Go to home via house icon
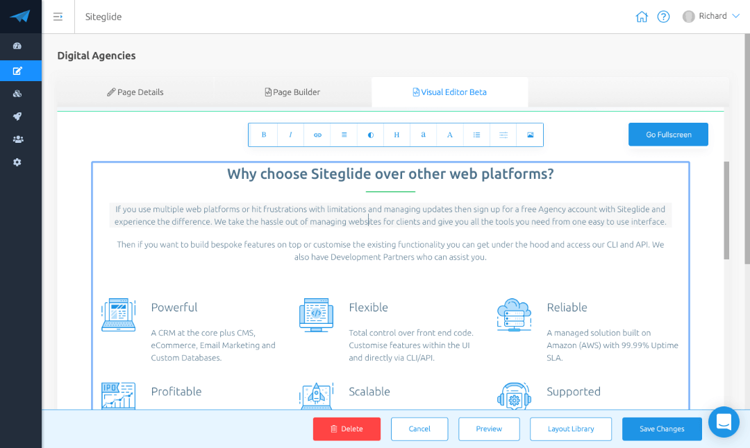 pos(642,17)
